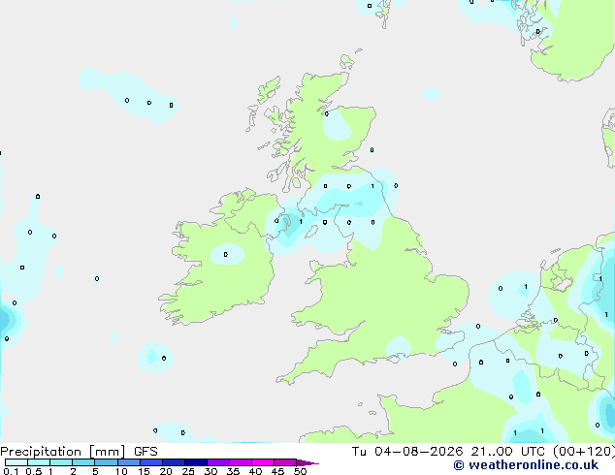Click the 45–50 mm legend color box

point(285,462)
